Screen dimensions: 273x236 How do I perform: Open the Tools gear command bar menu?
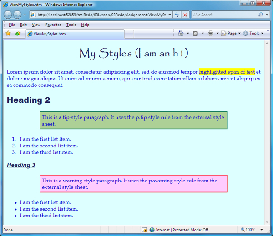[x=253, y=33]
